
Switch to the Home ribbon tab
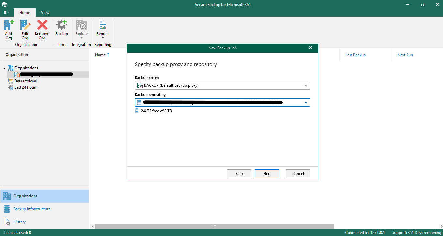pyautogui.click(x=24, y=13)
